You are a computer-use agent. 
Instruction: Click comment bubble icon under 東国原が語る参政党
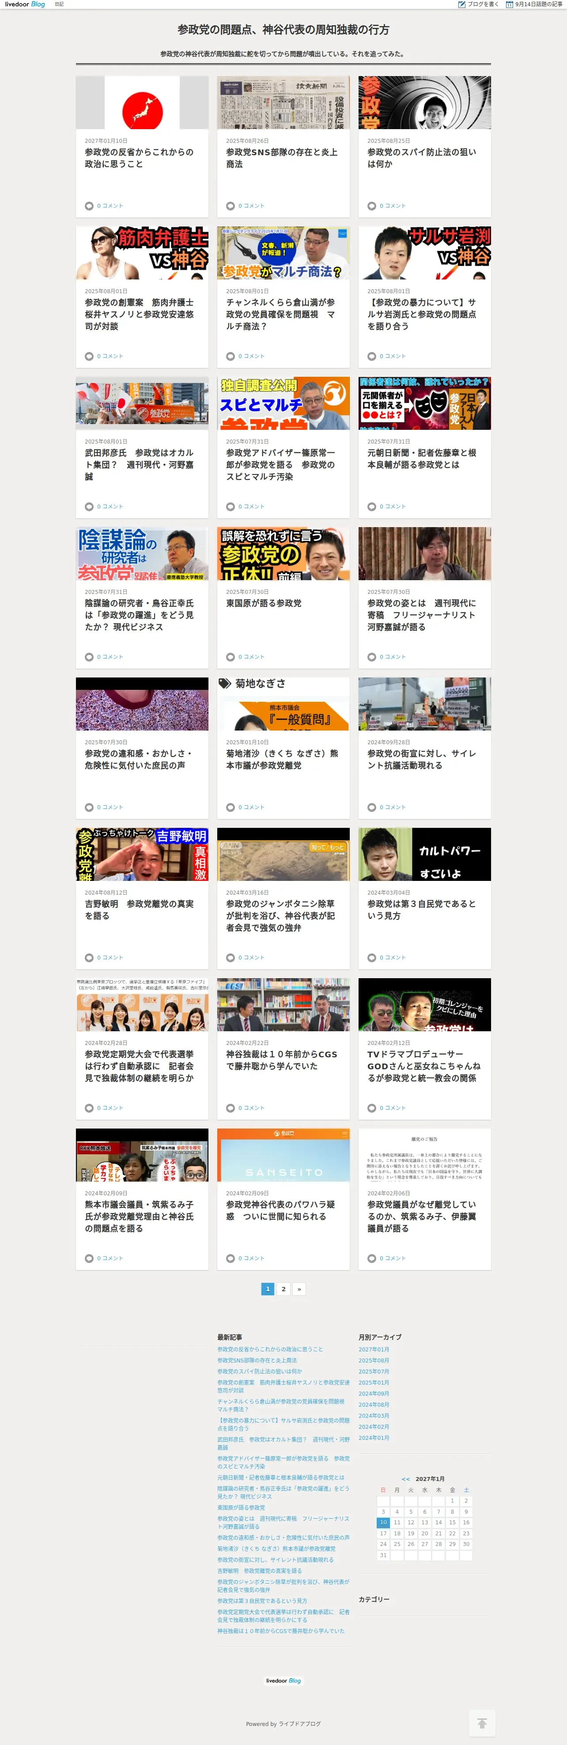[230, 657]
